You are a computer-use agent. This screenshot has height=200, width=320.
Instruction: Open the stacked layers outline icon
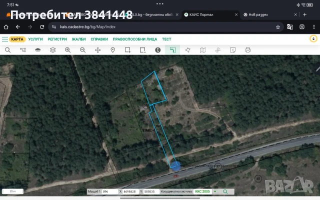pyautogui.click(x=53, y=50)
